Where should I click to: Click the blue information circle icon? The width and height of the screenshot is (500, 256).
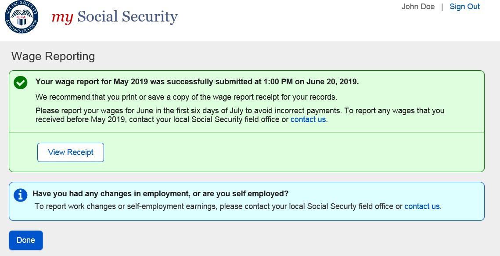[20, 195]
